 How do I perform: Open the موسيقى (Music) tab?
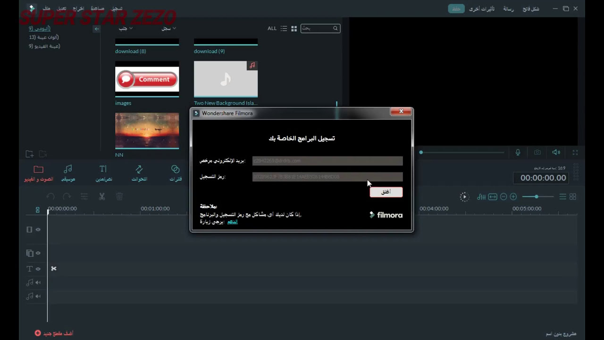tap(68, 173)
